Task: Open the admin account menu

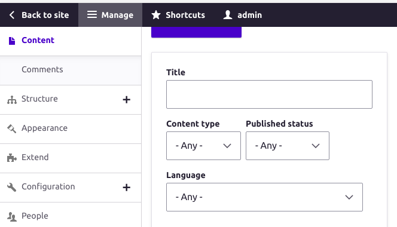Action: pyautogui.click(x=242, y=15)
